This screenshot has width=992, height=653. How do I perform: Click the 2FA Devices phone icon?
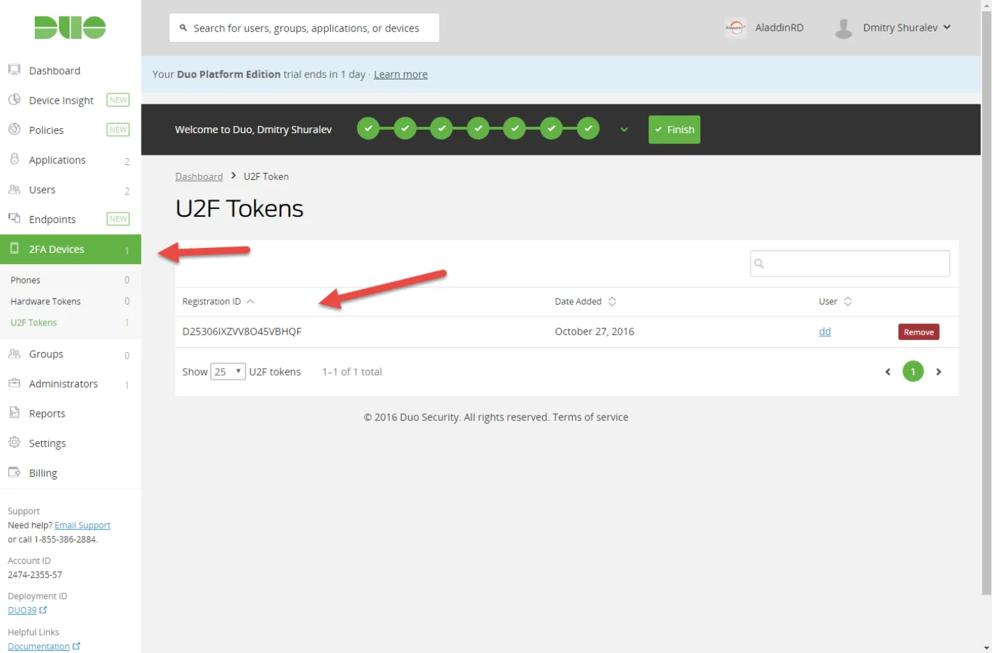point(14,249)
